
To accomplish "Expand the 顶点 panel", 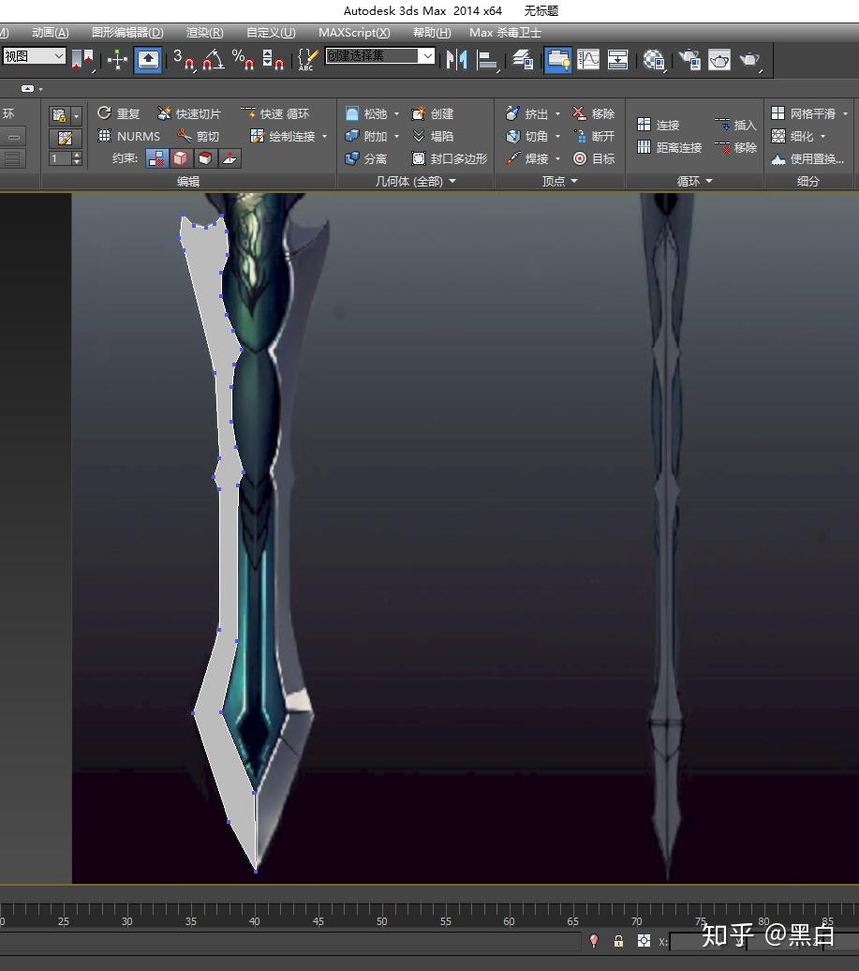I will (559, 181).
